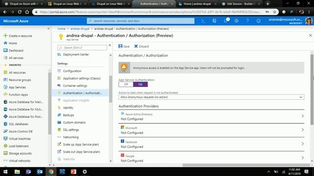
Task: Go to Home in left sidebar
Action: [x=13, y=43]
